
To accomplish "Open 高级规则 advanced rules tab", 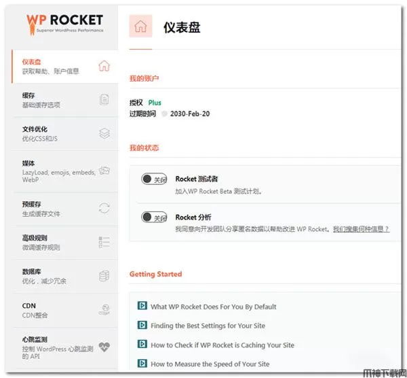I will point(65,243).
